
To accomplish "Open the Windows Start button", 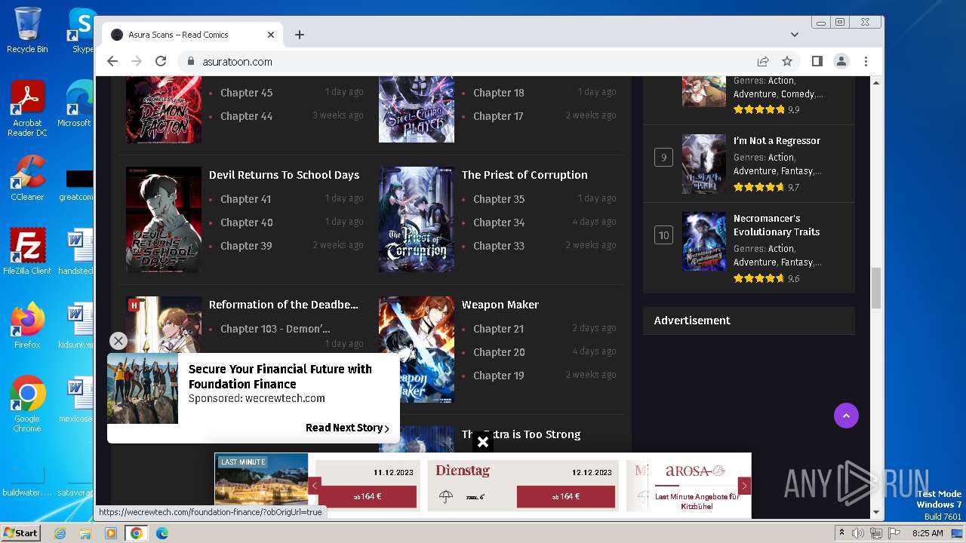I will (x=20, y=532).
